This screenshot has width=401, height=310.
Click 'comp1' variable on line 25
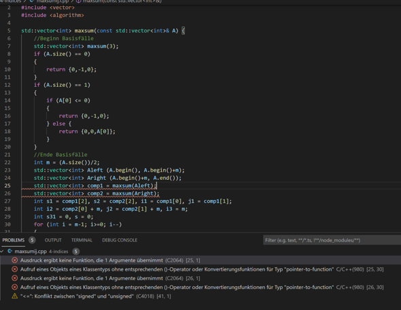pos(95,185)
